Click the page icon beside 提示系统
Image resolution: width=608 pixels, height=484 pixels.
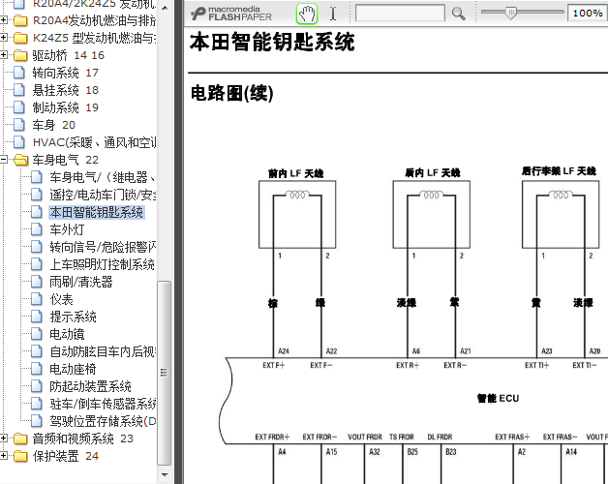pyautogui.click(x=37, y=317)
